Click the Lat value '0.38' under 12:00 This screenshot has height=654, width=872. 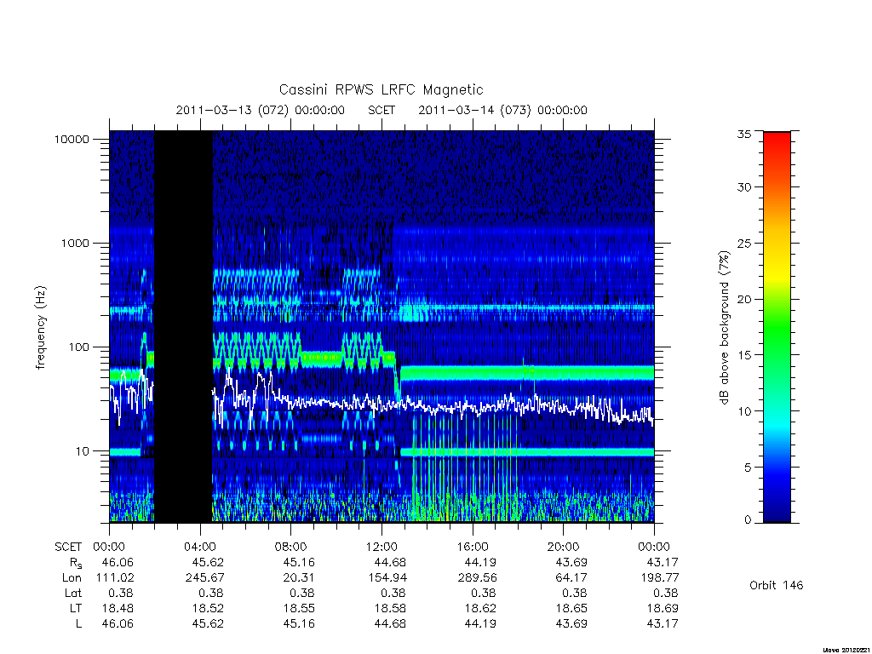pos(393,594)
